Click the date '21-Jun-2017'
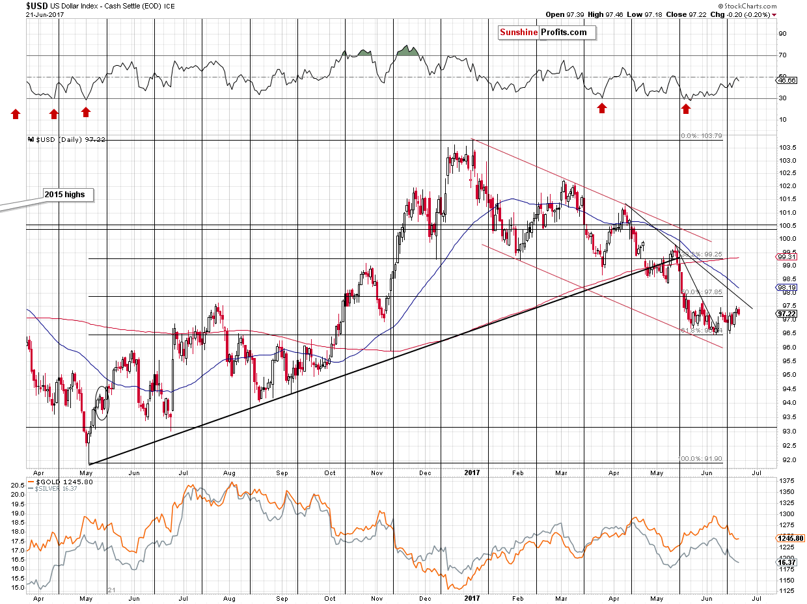This screenshot has width=807, height=604. coord(44,14)
